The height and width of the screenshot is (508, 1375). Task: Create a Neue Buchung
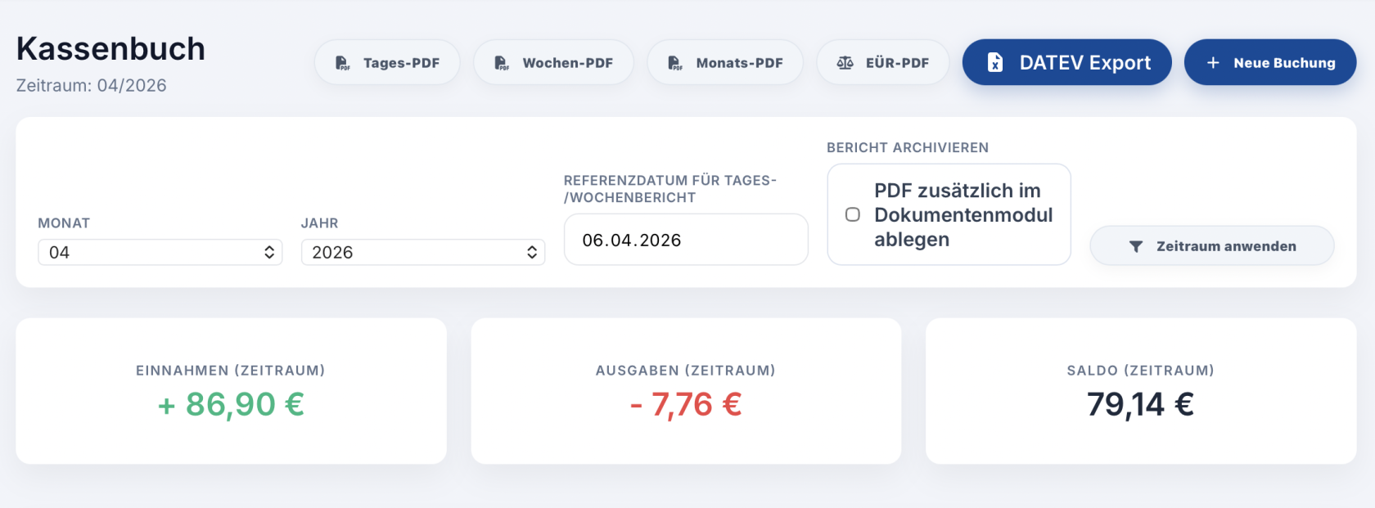(x=1270, y=62)
